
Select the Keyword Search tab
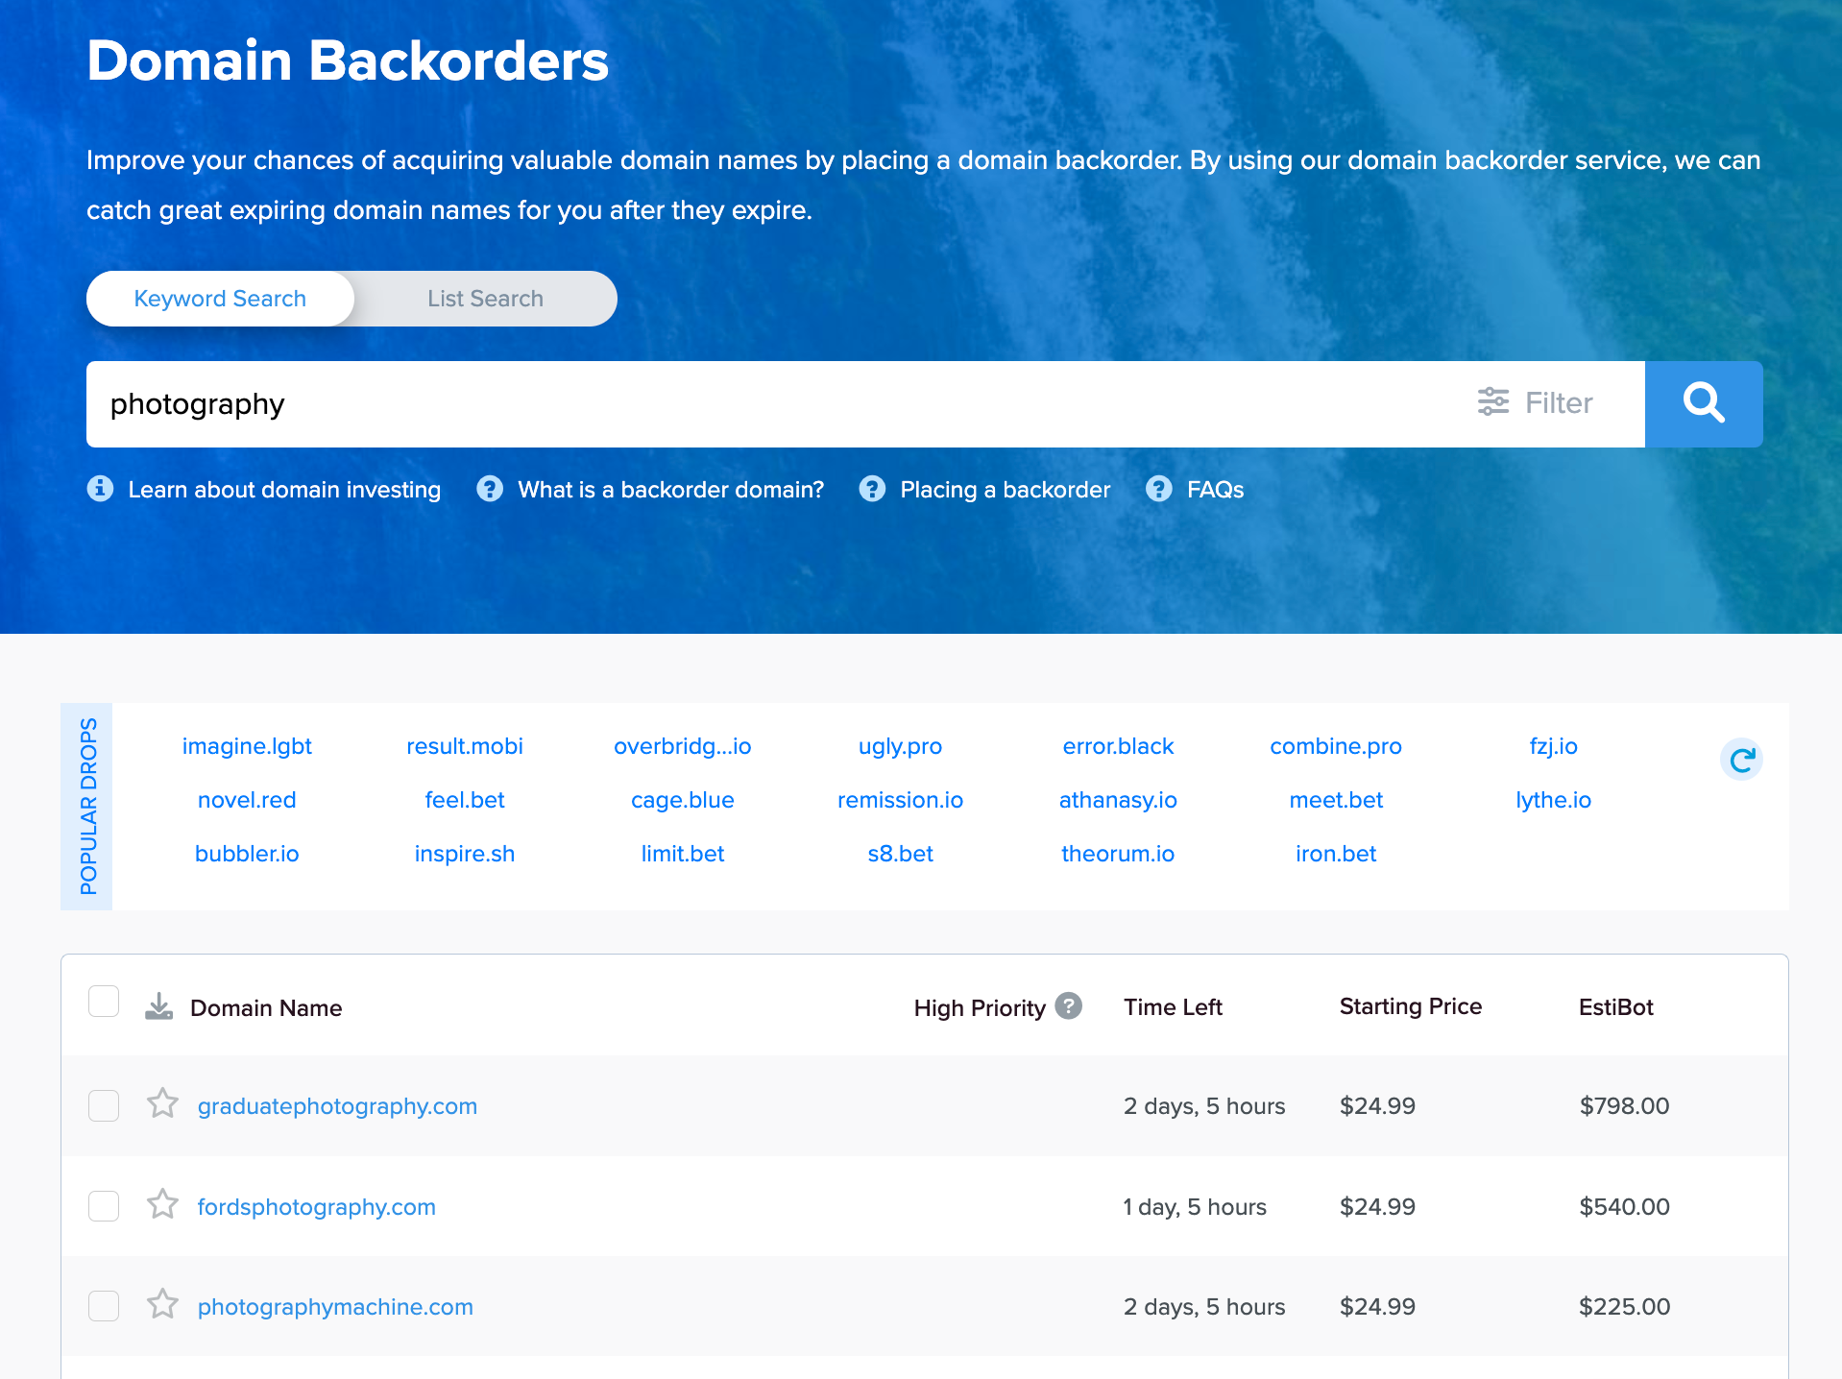219,298
